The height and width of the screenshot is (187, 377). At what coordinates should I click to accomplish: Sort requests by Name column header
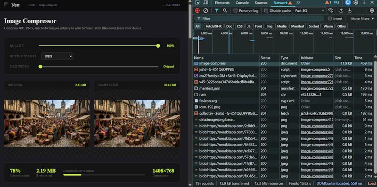[226, 58]
